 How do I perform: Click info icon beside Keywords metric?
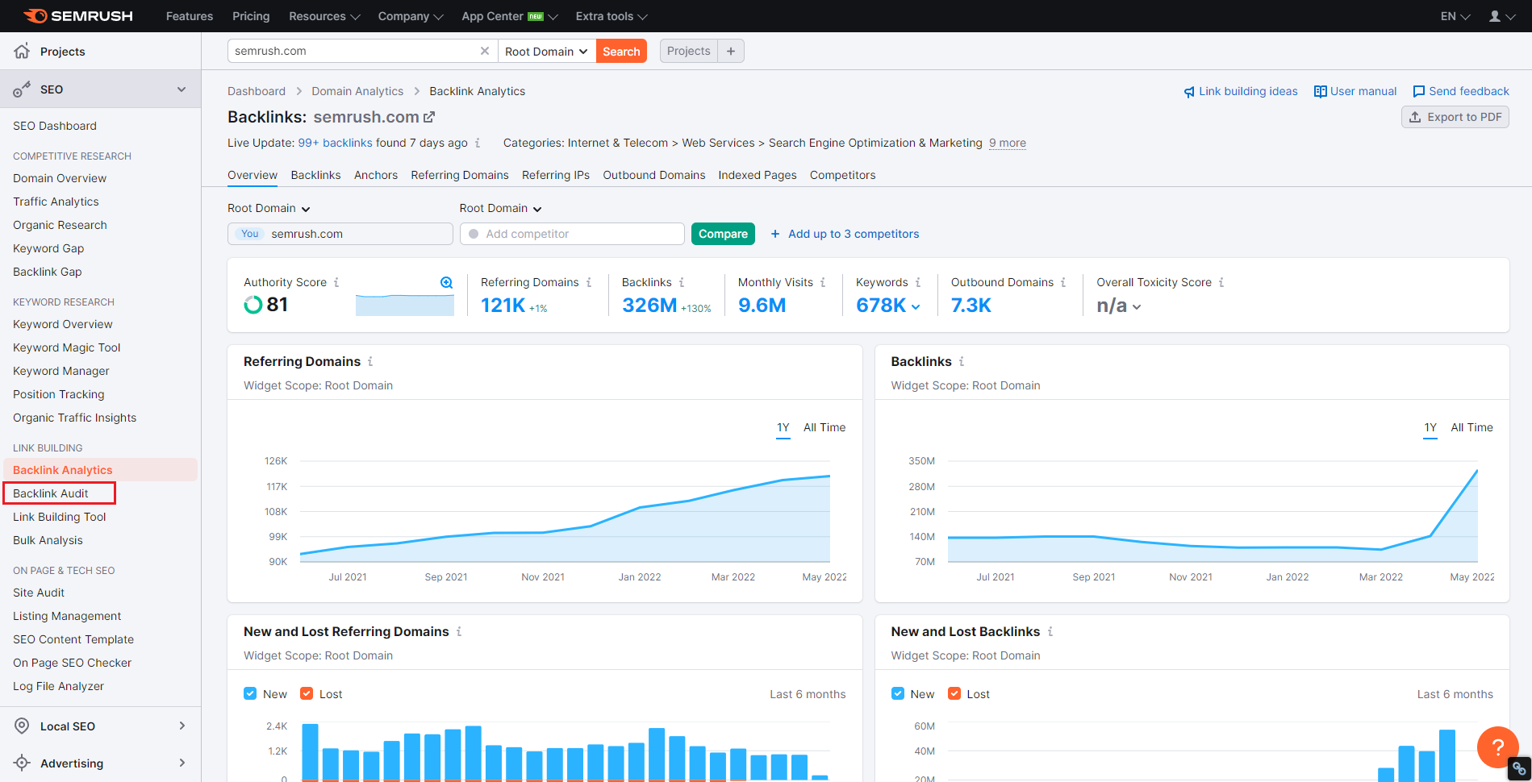pos(918,282)
